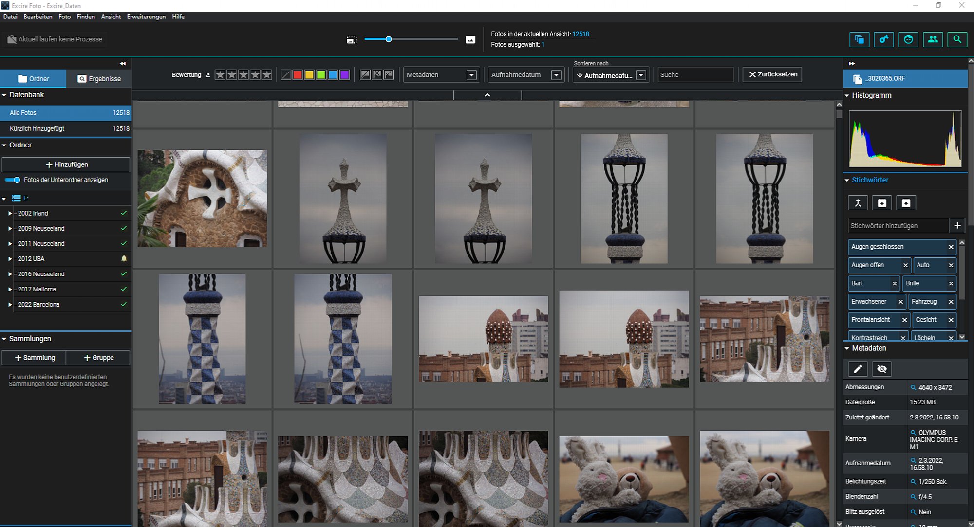974x527 pixels.
Task: Remove the Augen geschlossen keyword
Action: point(951,247)
